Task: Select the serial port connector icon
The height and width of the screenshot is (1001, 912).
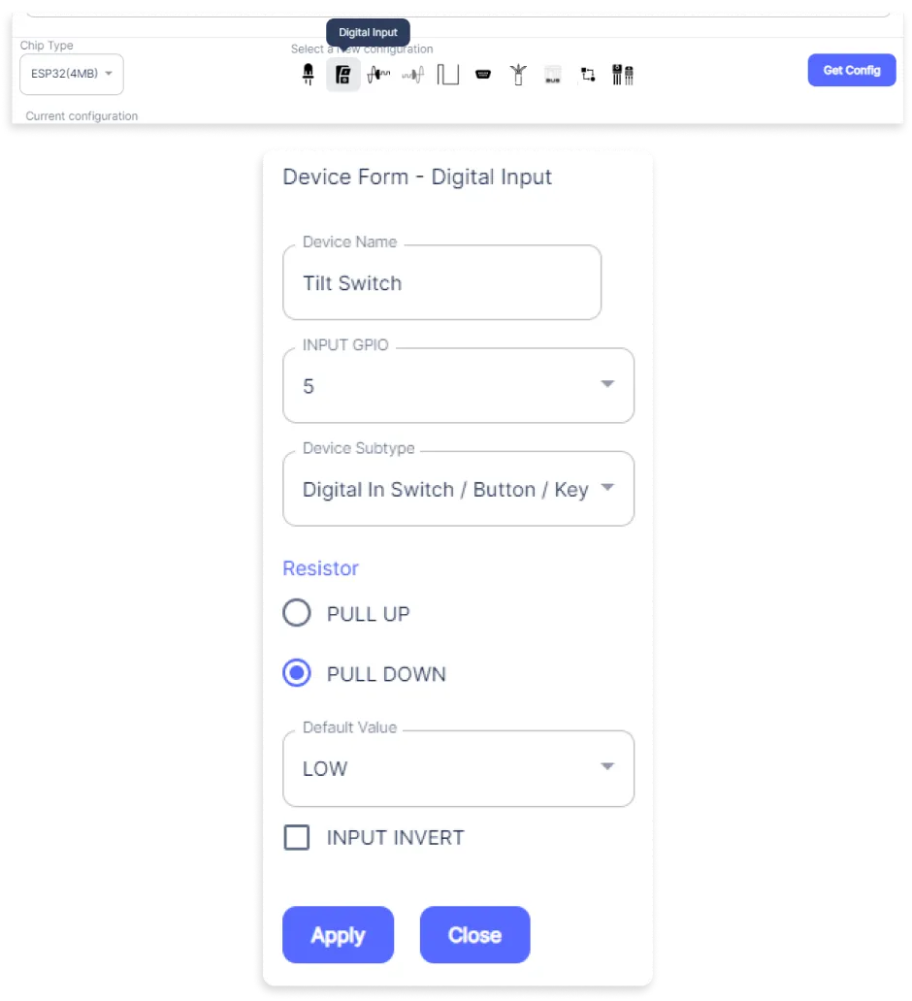Action: [483, 75]
